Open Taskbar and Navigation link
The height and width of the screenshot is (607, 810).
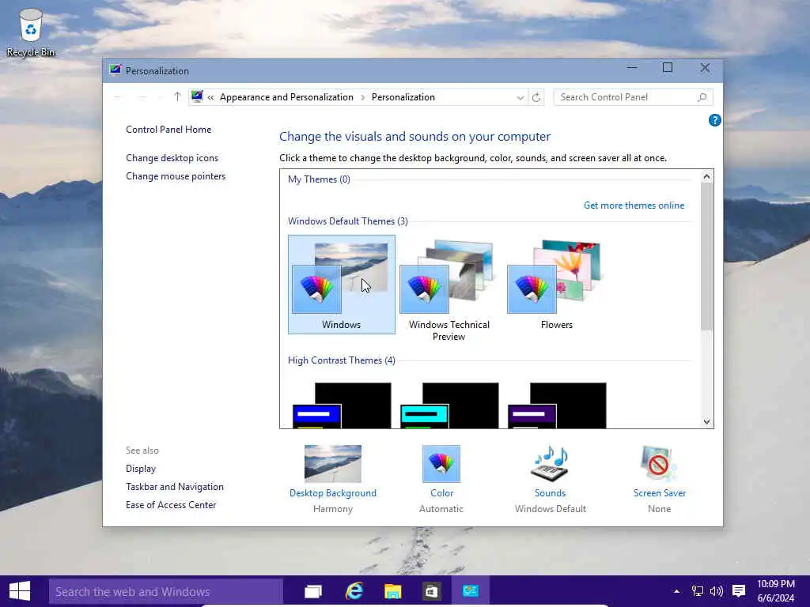click(x=175, y=487)
